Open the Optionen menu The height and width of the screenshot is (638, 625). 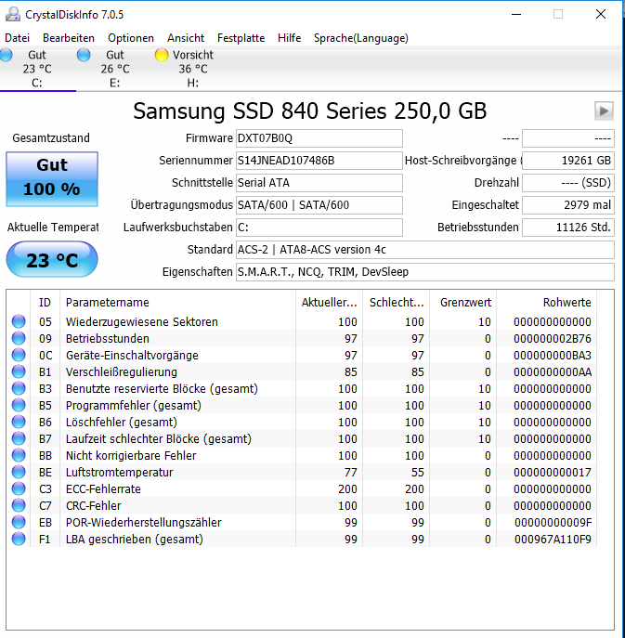(131, 38)
